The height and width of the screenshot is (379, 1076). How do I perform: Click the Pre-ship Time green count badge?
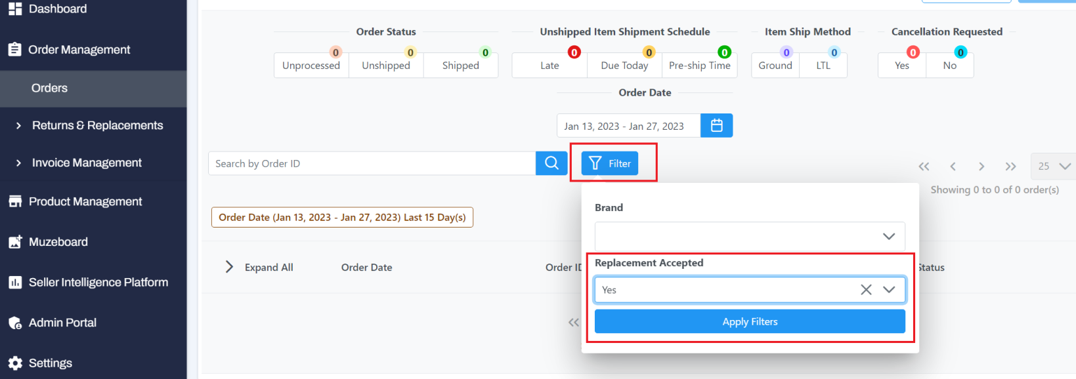[x=724, y=52]
